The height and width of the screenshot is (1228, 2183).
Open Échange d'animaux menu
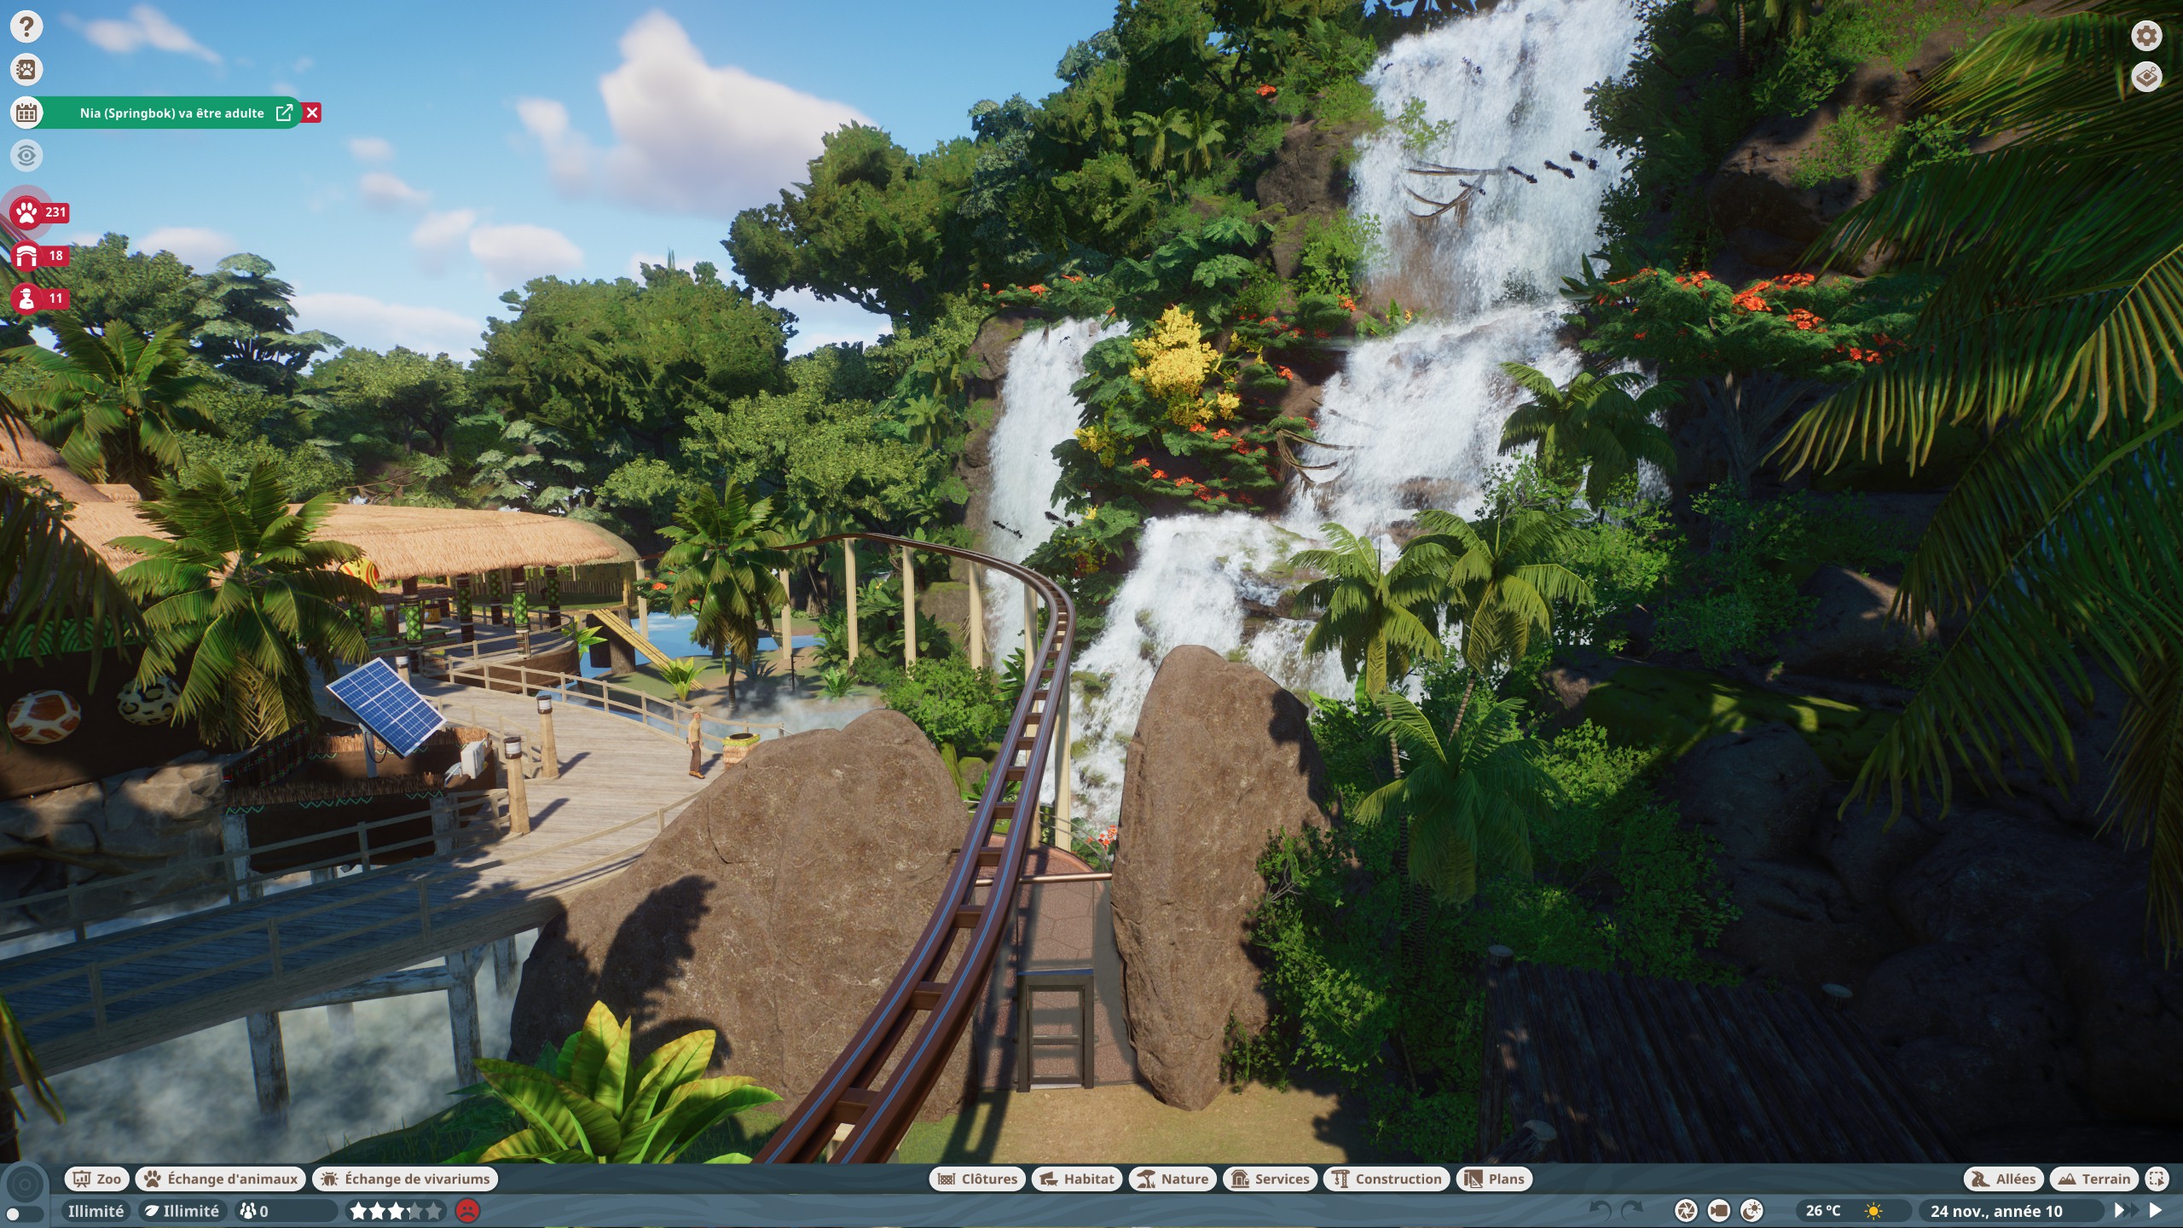point(221,1179)
